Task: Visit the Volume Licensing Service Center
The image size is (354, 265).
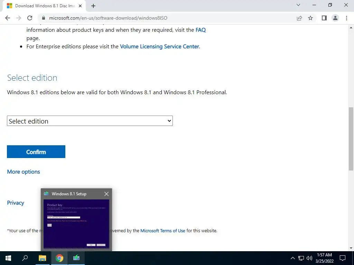Action: tap(159, 47)
